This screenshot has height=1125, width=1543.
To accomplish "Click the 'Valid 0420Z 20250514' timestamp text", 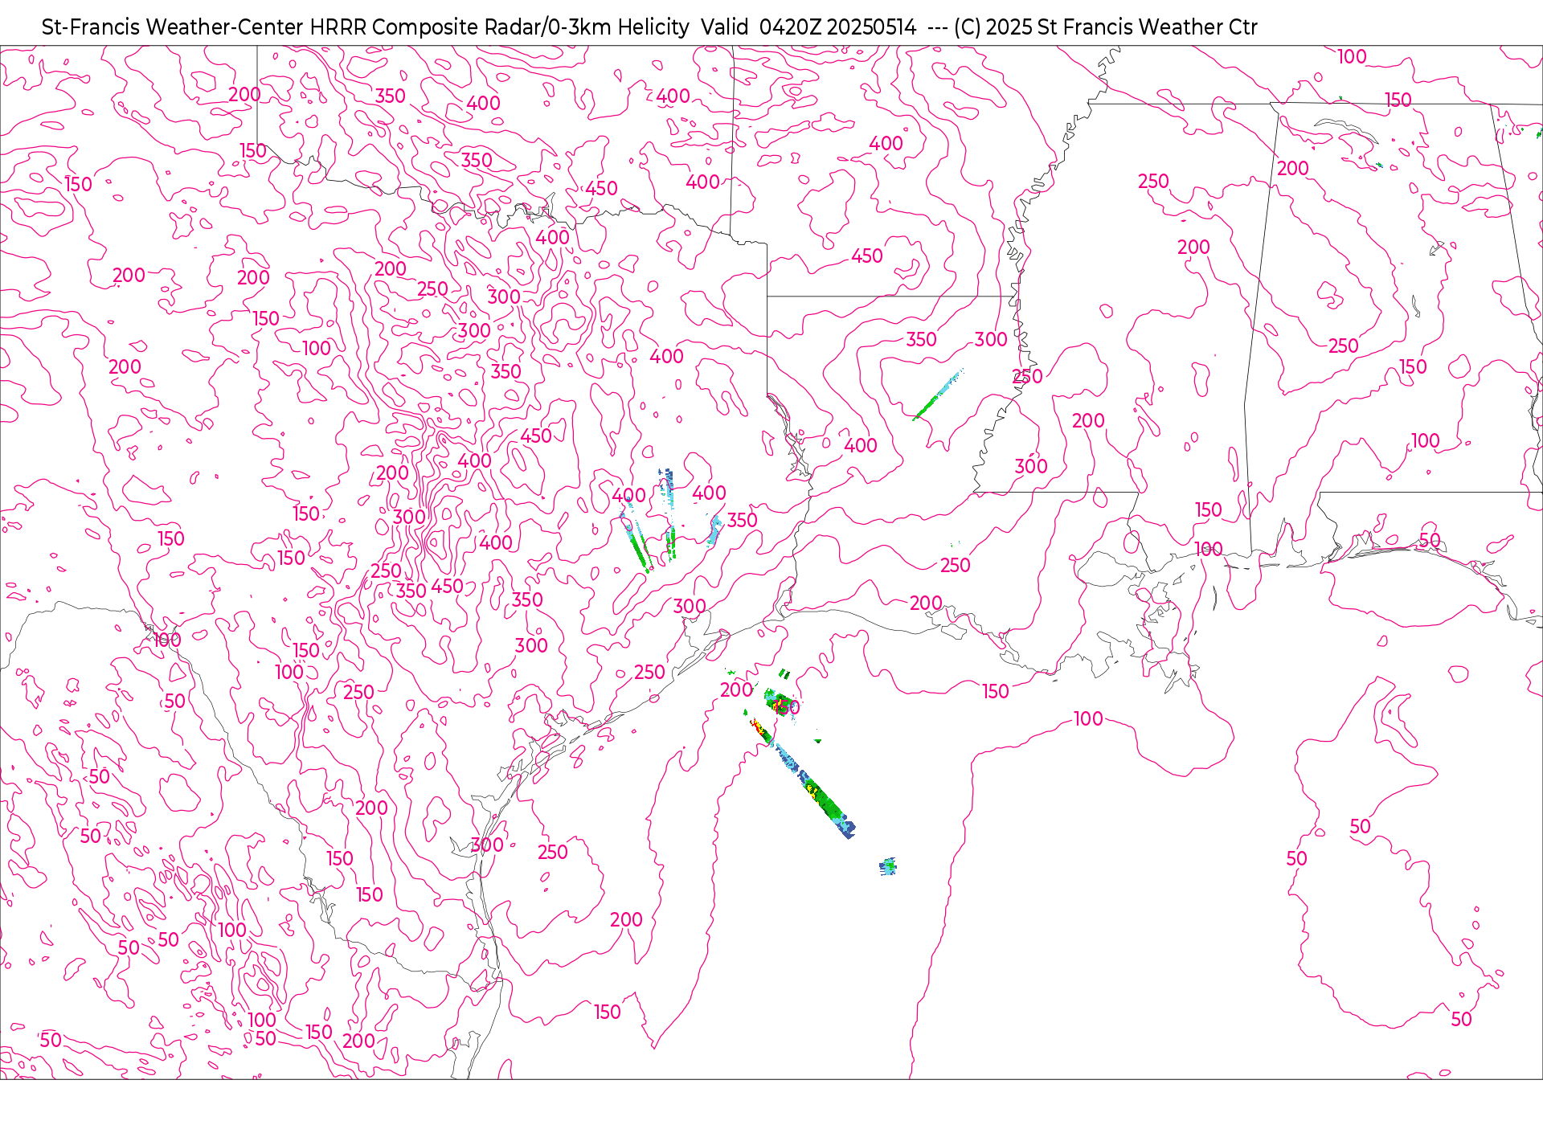I will point(808,27).
